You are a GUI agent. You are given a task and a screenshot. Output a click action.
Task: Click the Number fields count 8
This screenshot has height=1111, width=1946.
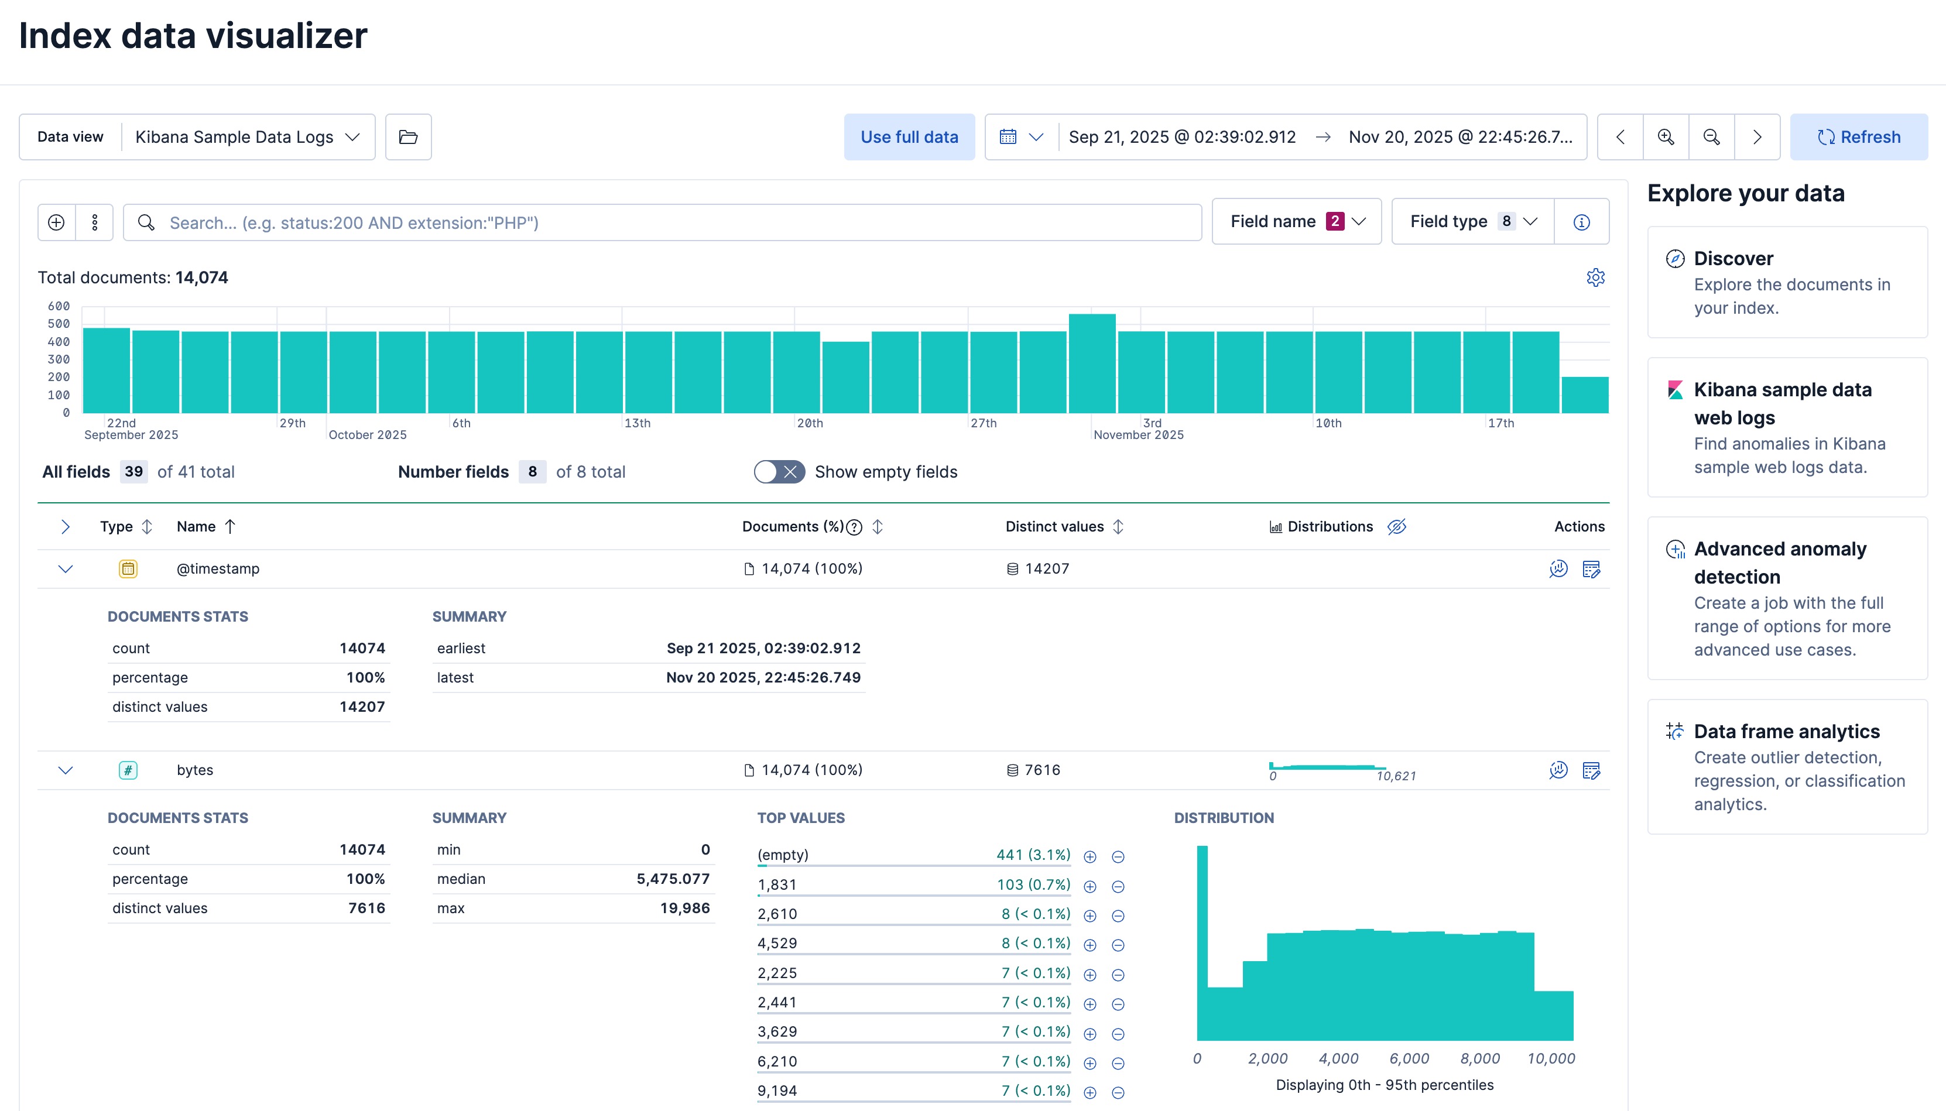[x=533, y=472]
